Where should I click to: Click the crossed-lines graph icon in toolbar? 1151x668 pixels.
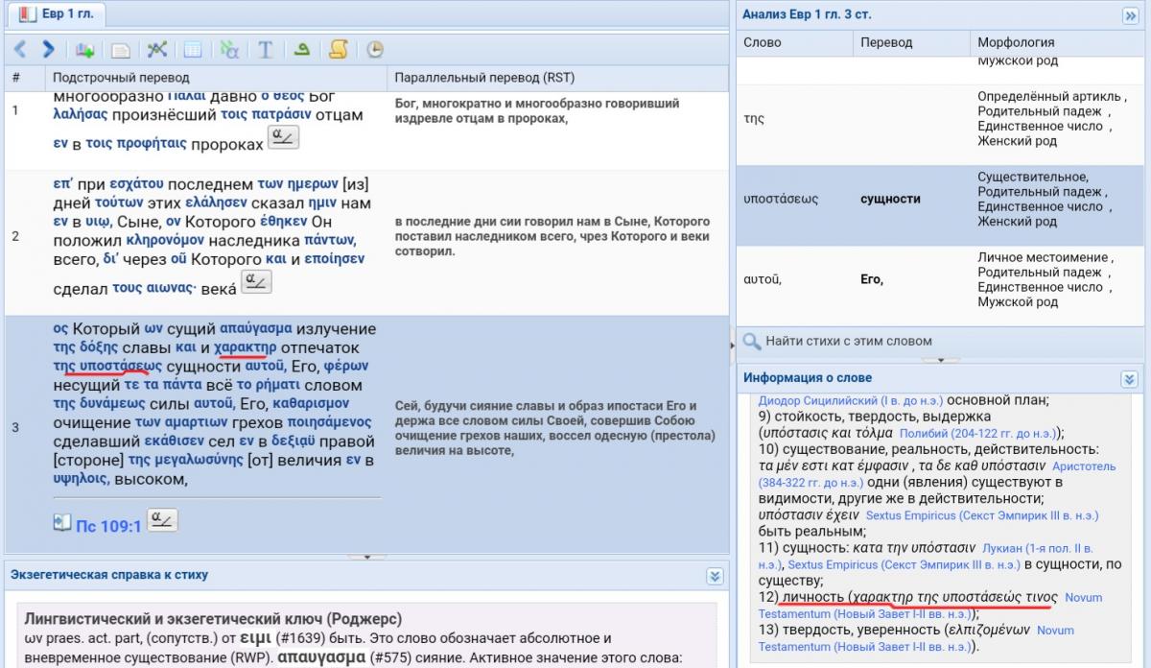[x=157, y=50]
